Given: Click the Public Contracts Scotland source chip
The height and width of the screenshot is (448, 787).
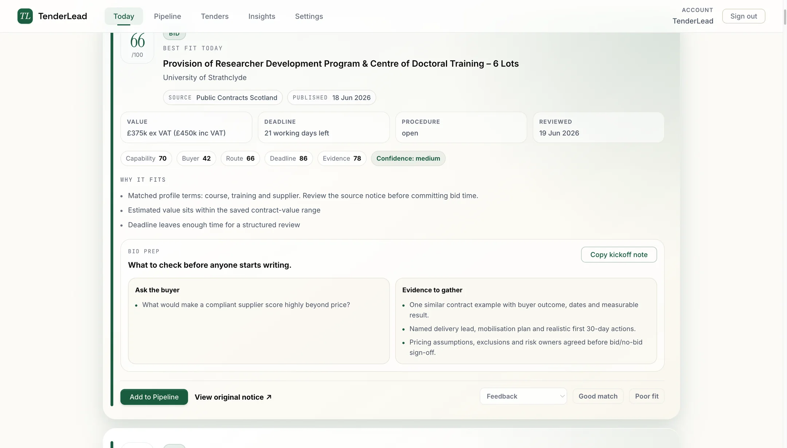Looking at the screenshot, I should (223, 98).
